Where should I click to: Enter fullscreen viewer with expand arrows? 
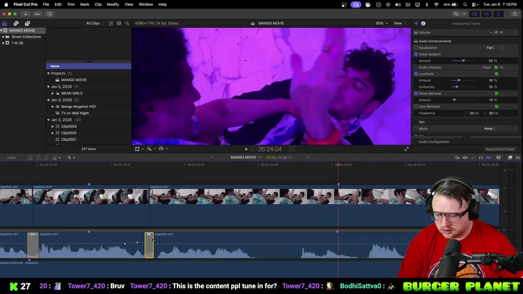point(407,149)
